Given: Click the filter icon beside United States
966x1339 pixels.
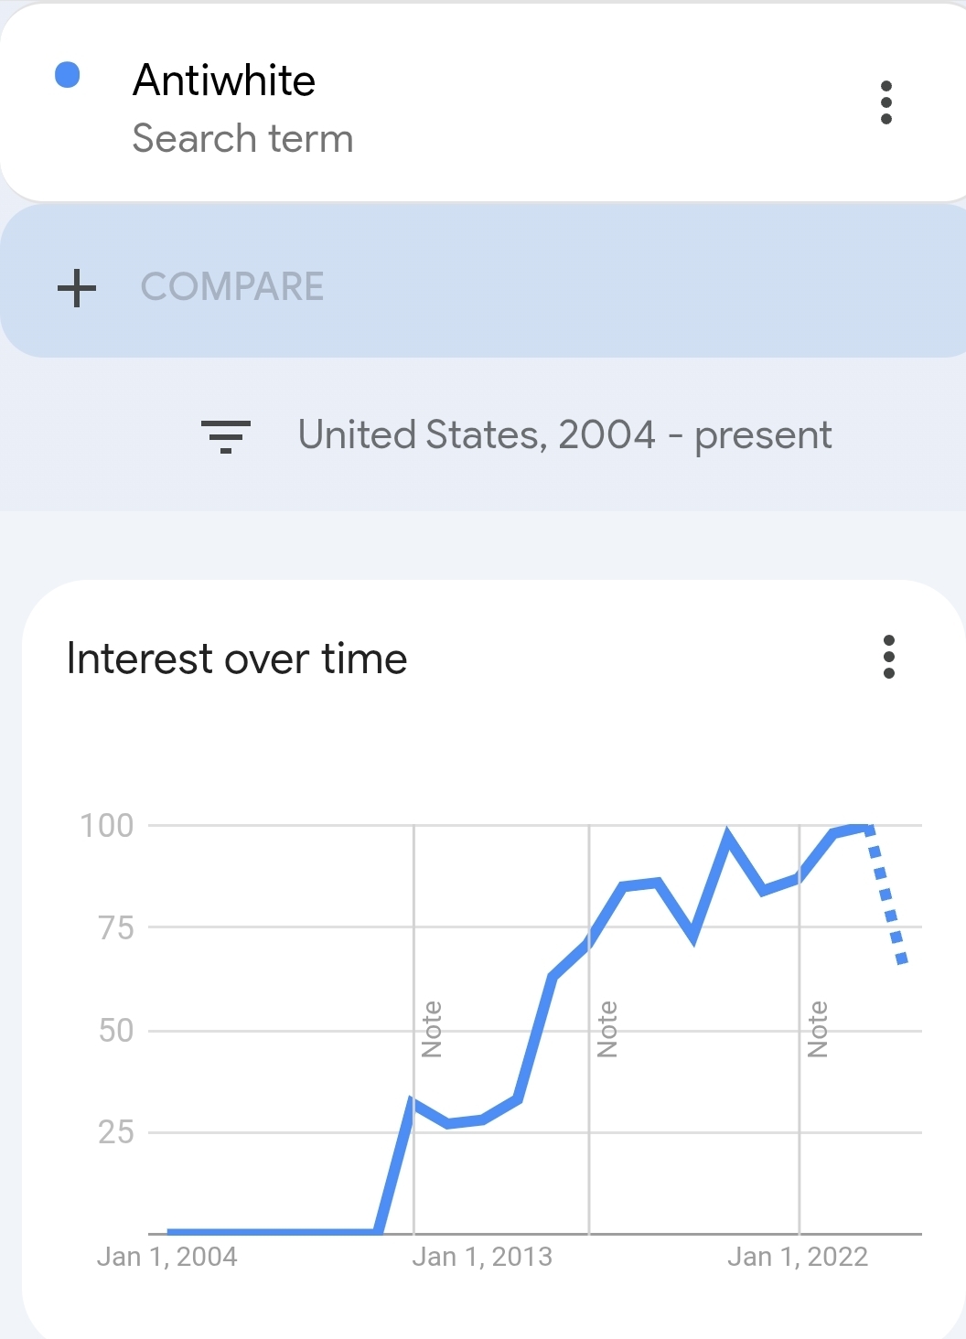Looking at the screenshot, I should tap(226, 436).
